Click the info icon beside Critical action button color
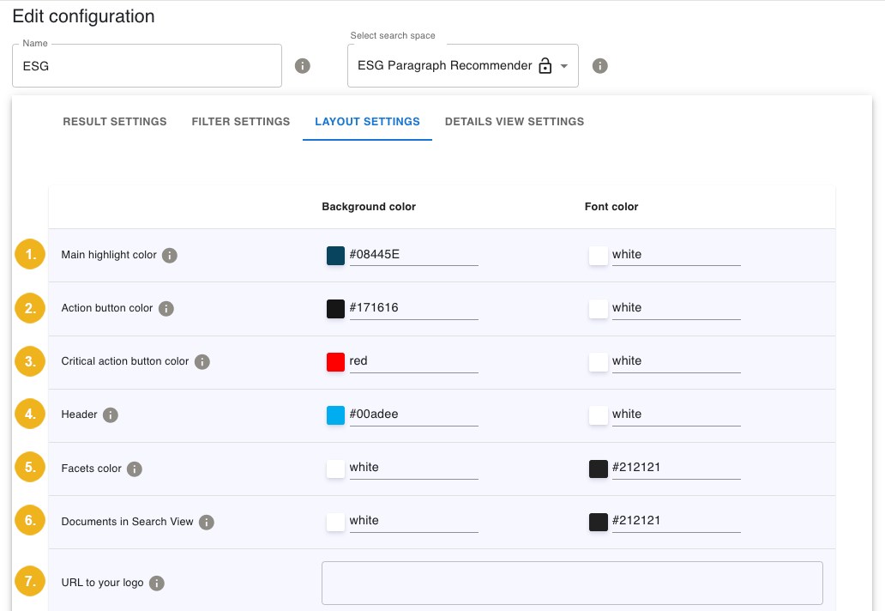885x611 pixels. [x=202, y=361]
